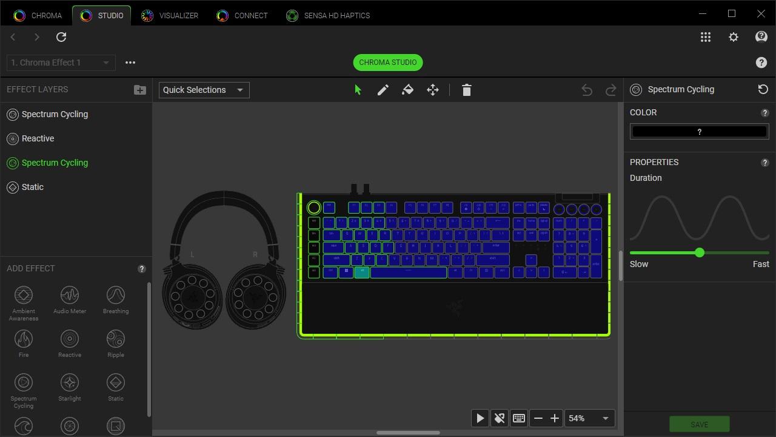The height and width of the screenshot is (437, 776).
Task: Add Audio Meter effect
Action: point(70,300)
